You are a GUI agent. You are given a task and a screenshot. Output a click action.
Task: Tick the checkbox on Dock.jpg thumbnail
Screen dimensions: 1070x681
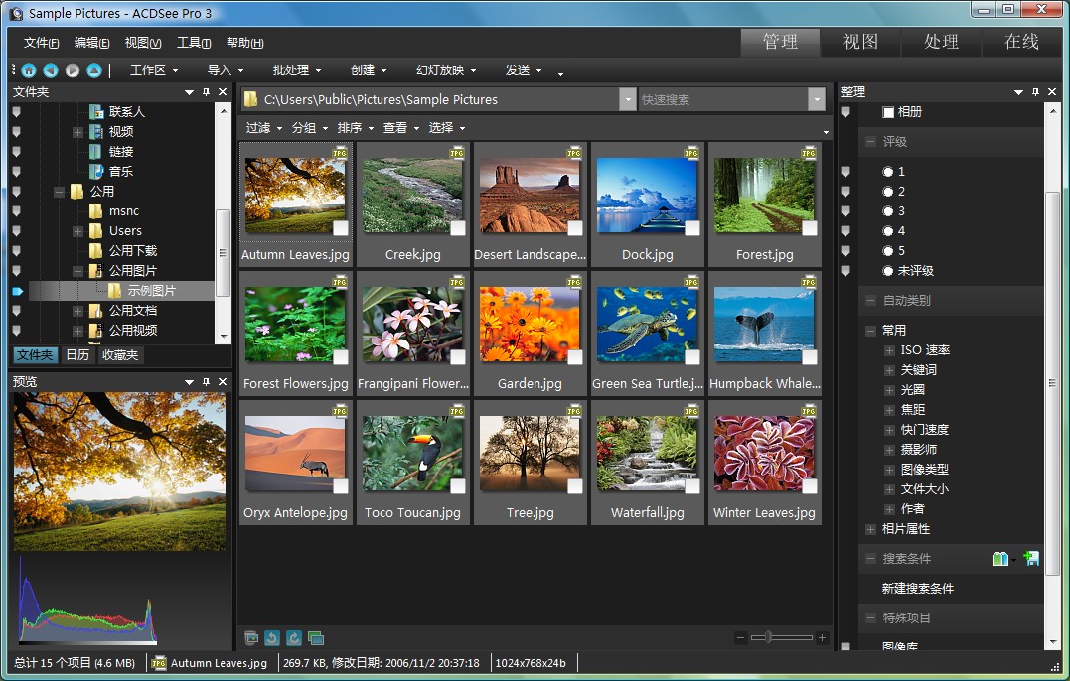[691, 228]
